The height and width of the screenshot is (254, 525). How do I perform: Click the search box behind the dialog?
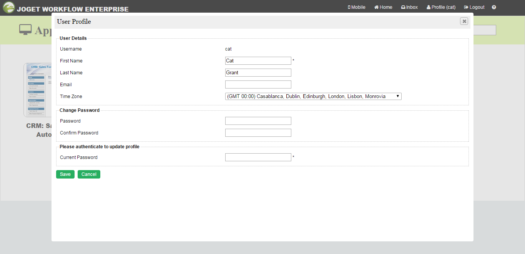pos(485,30)
